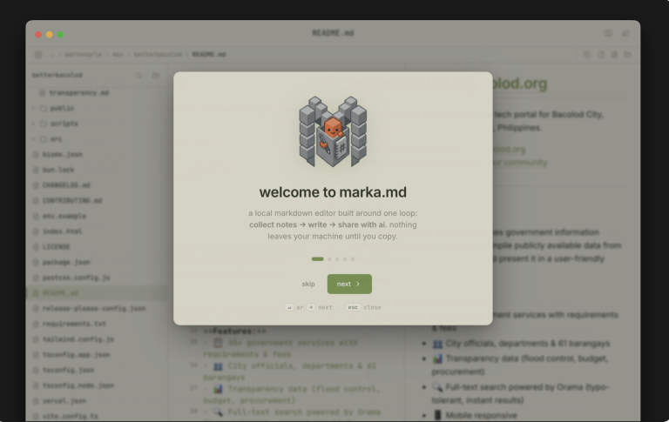This screenshot has width=669, height=422.
Task: Expand the public folder
Action: [x=62, y=108]
